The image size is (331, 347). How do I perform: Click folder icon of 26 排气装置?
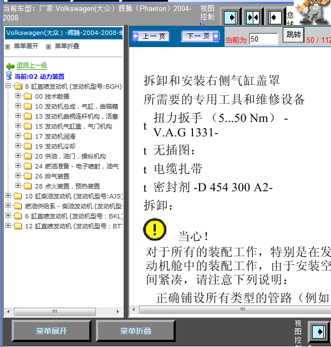pyautogui.click(x=28, y=176)
